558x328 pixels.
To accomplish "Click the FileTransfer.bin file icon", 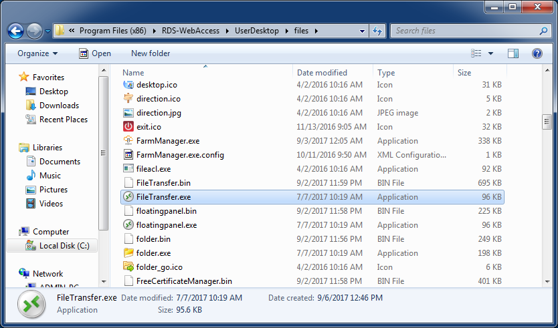I will pos(128,182).
